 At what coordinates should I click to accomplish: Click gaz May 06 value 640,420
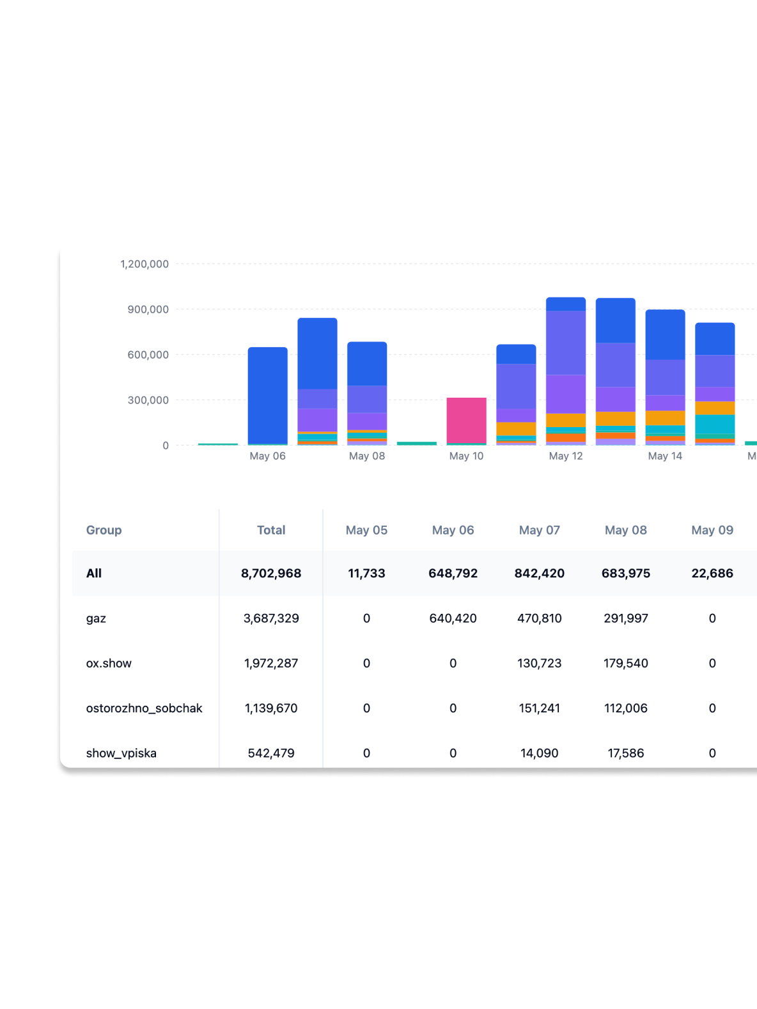[453, 618]
